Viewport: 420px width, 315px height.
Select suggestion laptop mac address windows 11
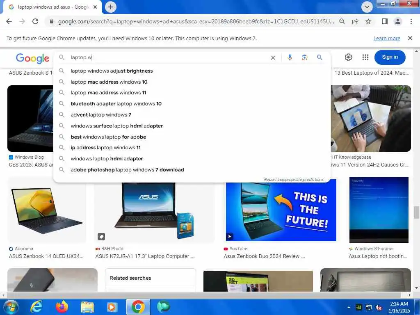pyautogui.click(x=192, y=93)
